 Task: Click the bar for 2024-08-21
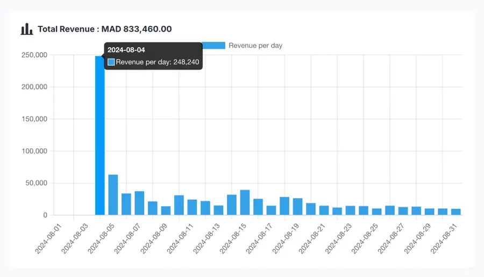tap(324, 210)
